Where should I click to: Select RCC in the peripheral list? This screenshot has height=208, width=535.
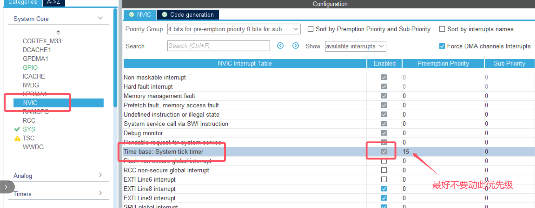coord(29,120)
